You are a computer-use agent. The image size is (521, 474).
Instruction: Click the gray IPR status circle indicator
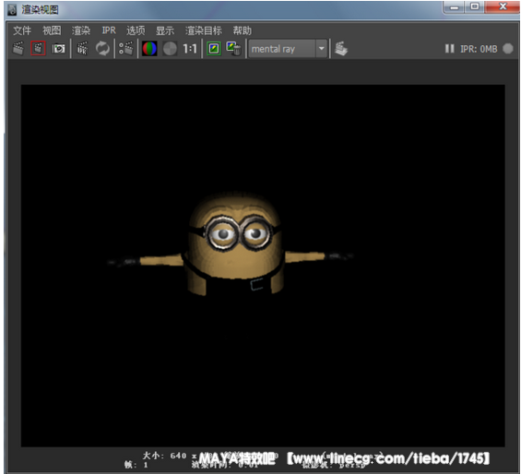pyautogui.click(x=508, y=49)
